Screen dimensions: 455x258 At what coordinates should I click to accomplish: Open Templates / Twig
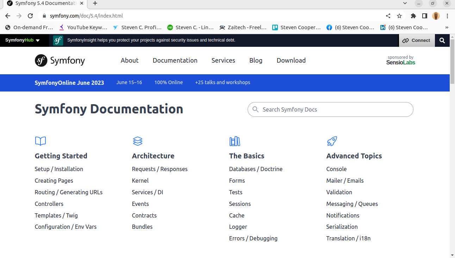pyautogui.click(x=56, y=215)
